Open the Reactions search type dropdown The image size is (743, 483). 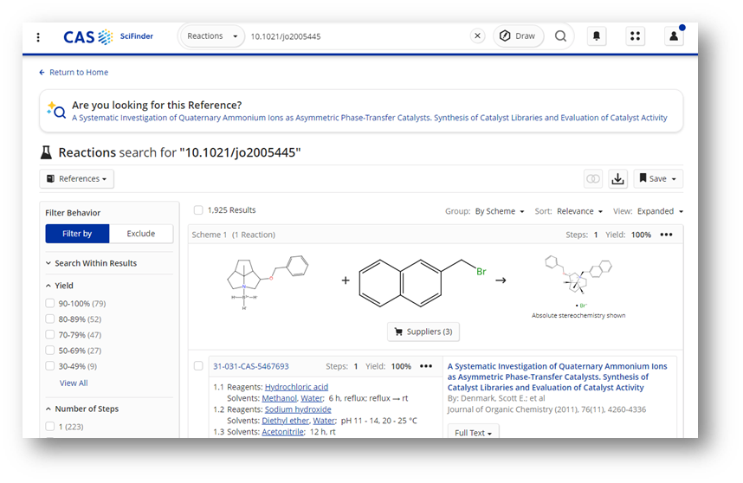pyautogui.click(x=212, y=36)
